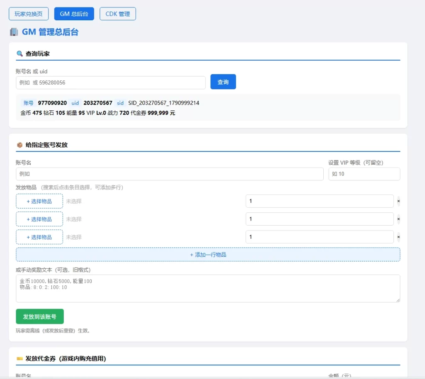Open item picker in second 选择物品 row

[39, 219]
